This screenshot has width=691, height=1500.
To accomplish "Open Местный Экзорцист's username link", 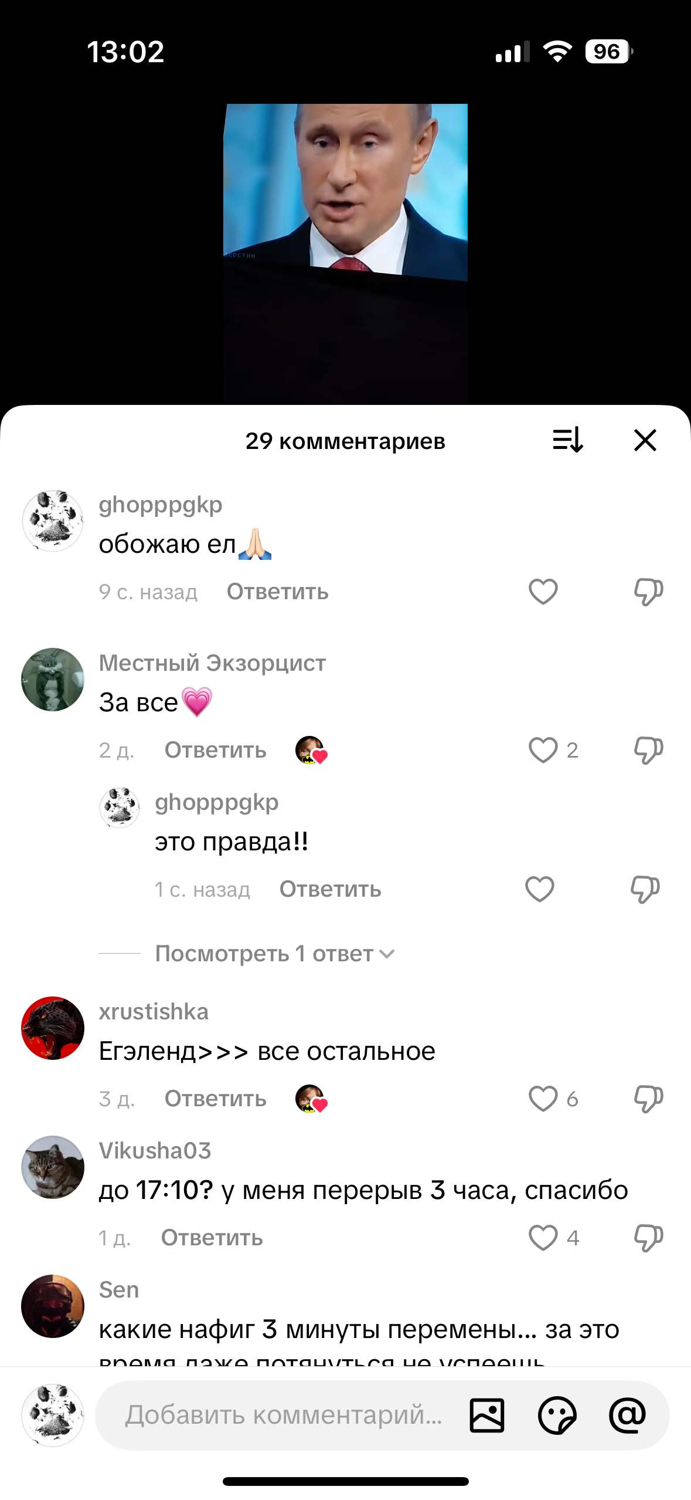I will click(212, 663).
